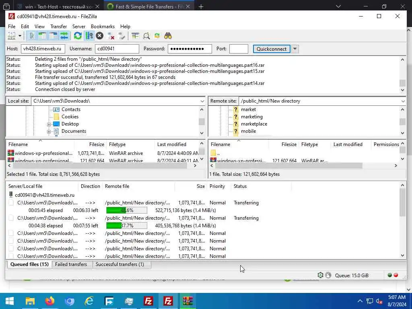
Task: Open the Transfer menu
Action: tap(58, 27)
